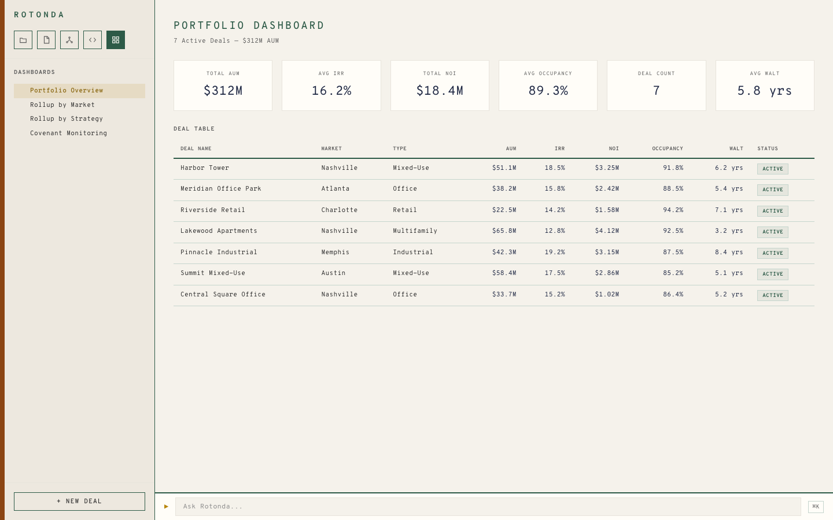This screenshot has height=520, width=833.
Task: Select the code view icon
Action: (x=93, y=40)
